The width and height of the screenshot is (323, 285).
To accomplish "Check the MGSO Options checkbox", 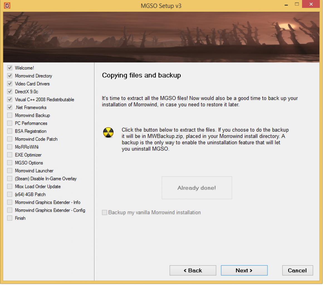I will point(10,163).
